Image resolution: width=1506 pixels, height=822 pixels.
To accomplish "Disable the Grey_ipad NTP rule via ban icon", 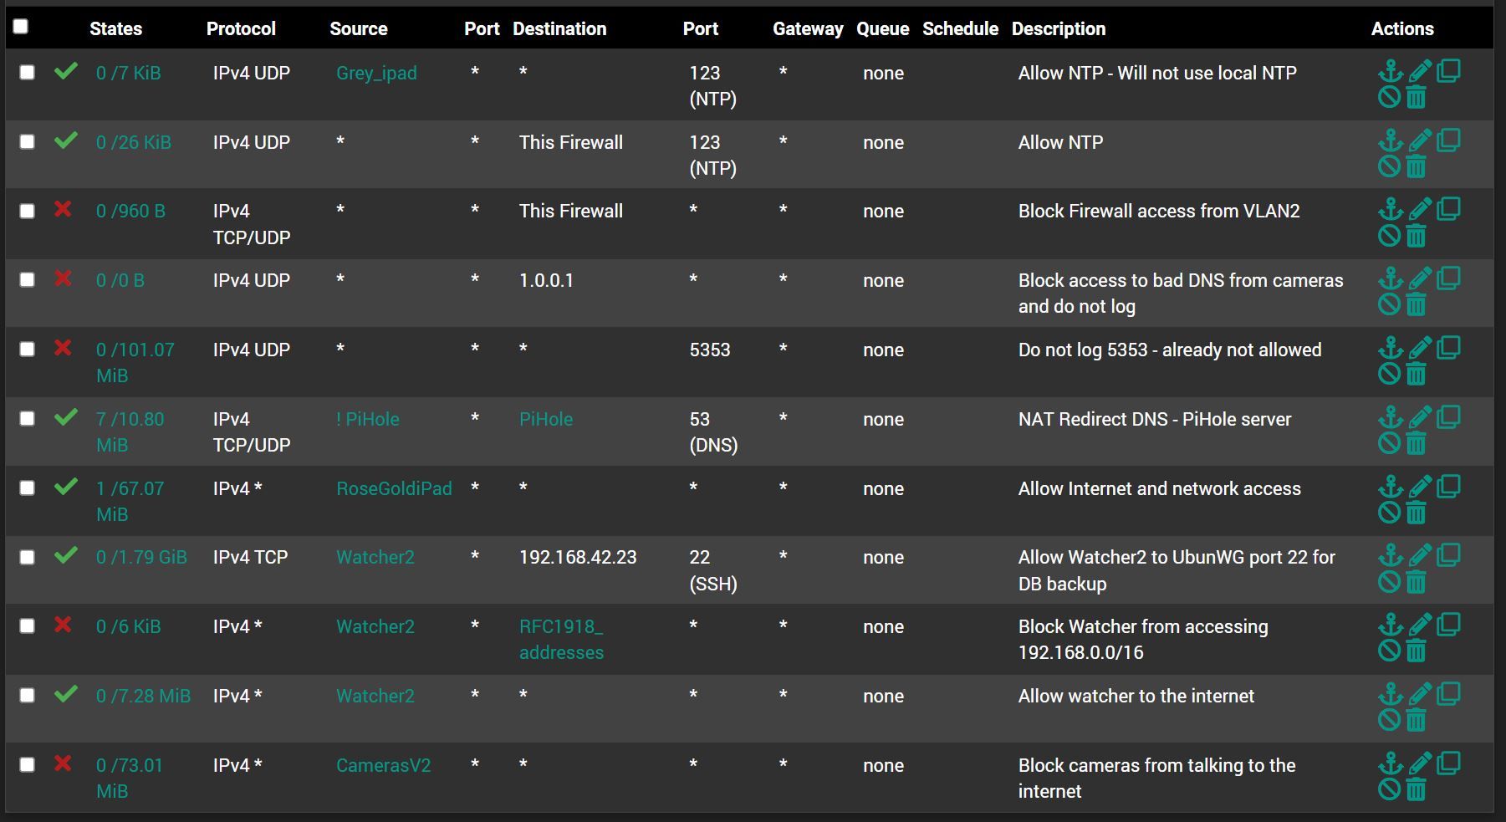I will (1389, 98).
